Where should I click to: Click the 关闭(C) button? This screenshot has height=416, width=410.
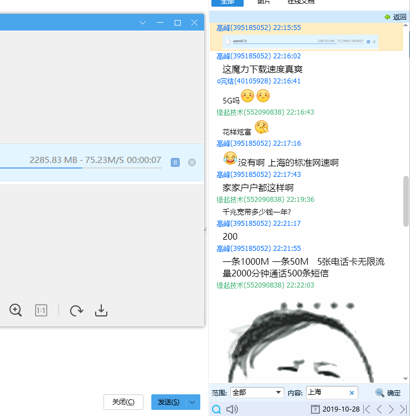pos(124,402)
